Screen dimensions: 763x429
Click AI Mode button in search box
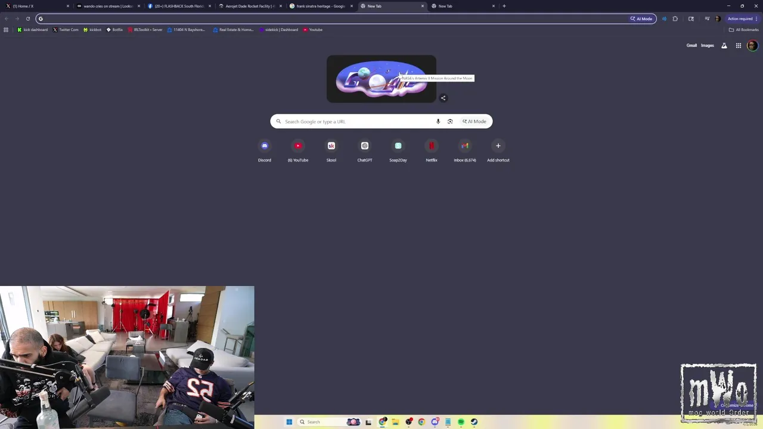click(474, 122)
